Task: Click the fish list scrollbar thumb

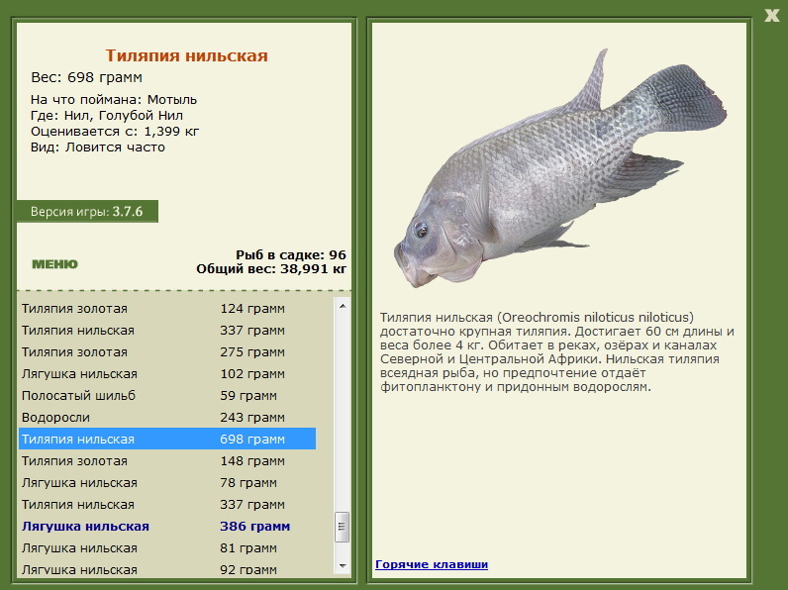Action: click(343, 527)
